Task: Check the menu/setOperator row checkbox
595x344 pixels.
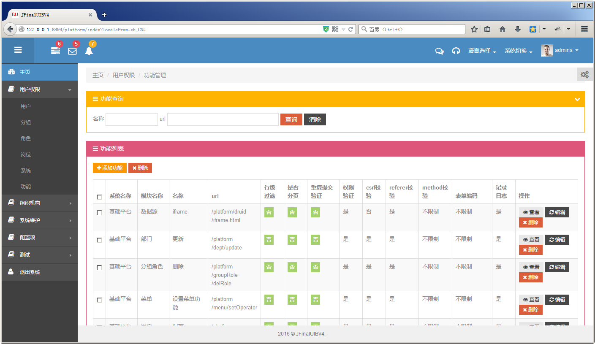Action: [x=99, y=300]
